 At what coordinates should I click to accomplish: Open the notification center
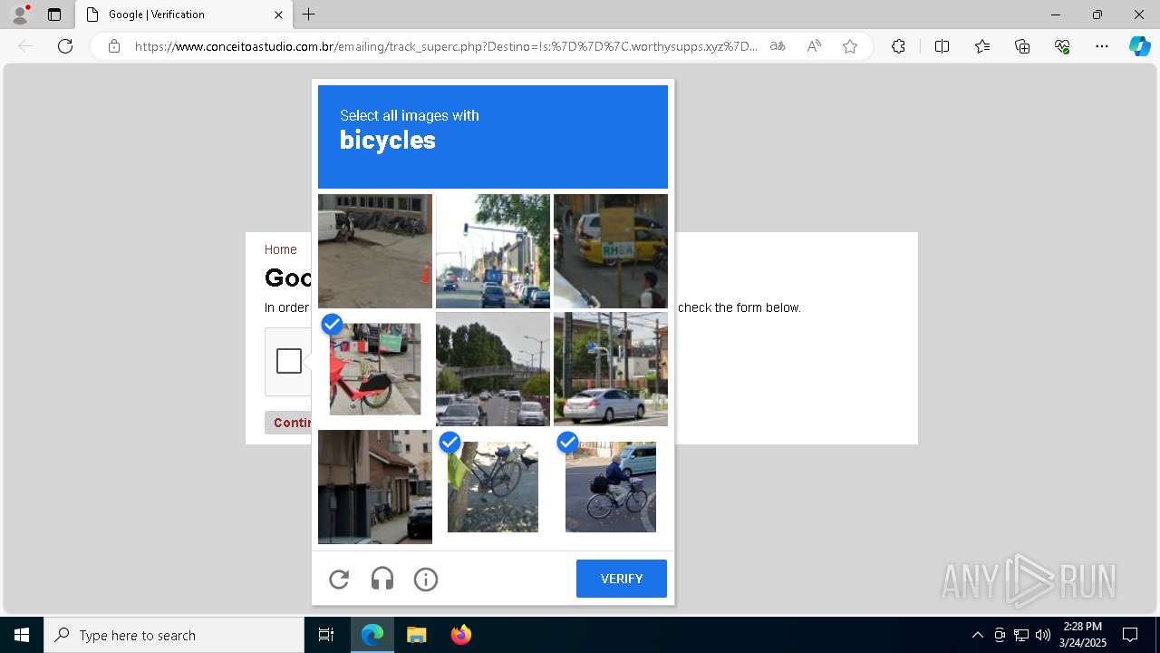click(1130, 635)
